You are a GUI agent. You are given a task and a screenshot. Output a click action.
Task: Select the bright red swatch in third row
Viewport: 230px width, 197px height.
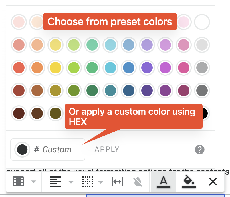19,68
